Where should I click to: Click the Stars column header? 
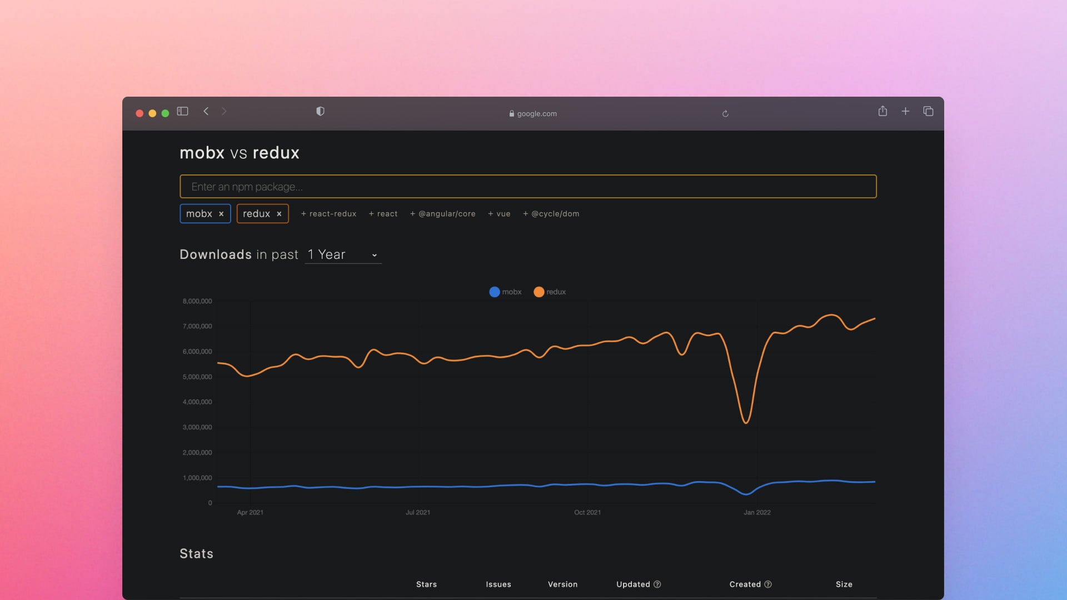click(x=426, y=584)
